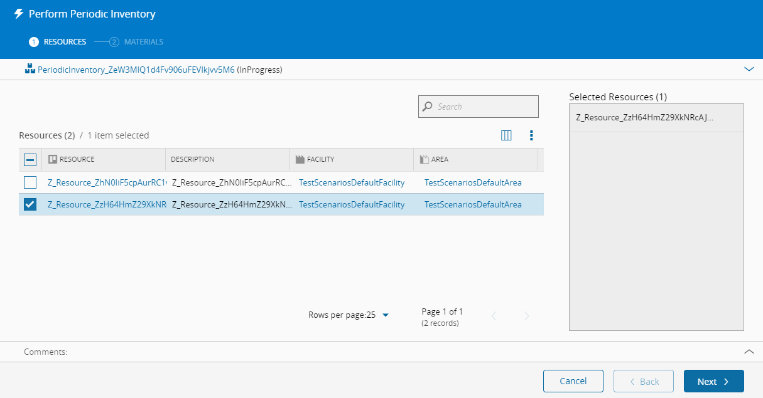Click the Area column header icon
The height and width of the screenshot is (398, 763).
[424, 159]
